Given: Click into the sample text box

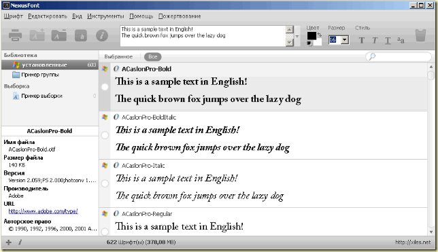Looking at the screenshot, I should coord(203,36).
